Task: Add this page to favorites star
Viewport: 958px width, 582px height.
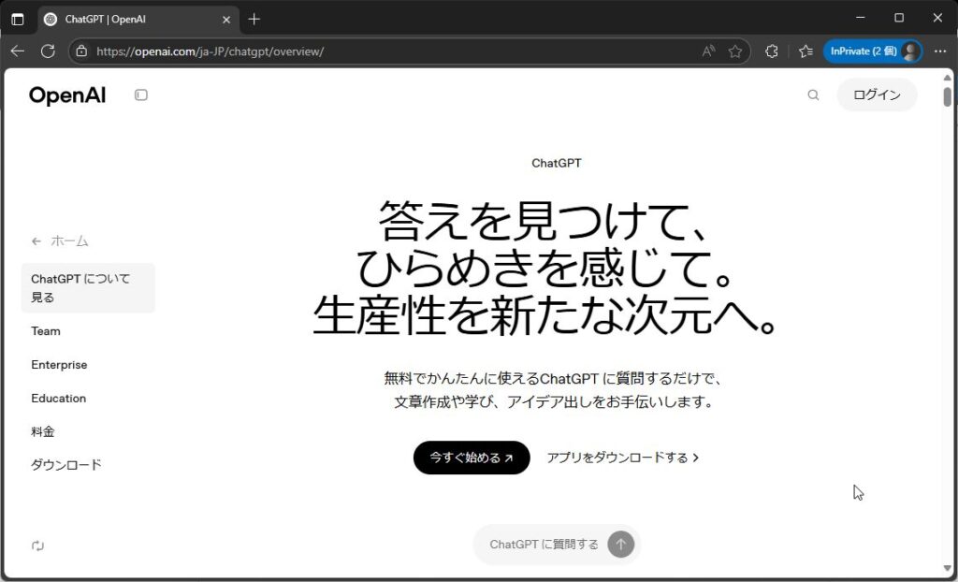Action: (735, 51)
